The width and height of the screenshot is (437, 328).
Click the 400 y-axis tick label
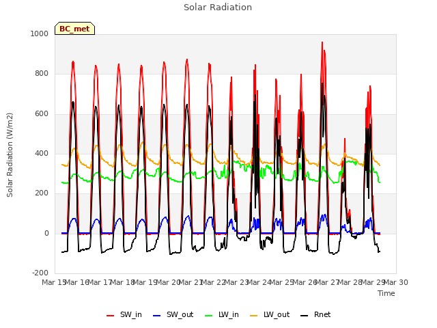pos(42,153)
